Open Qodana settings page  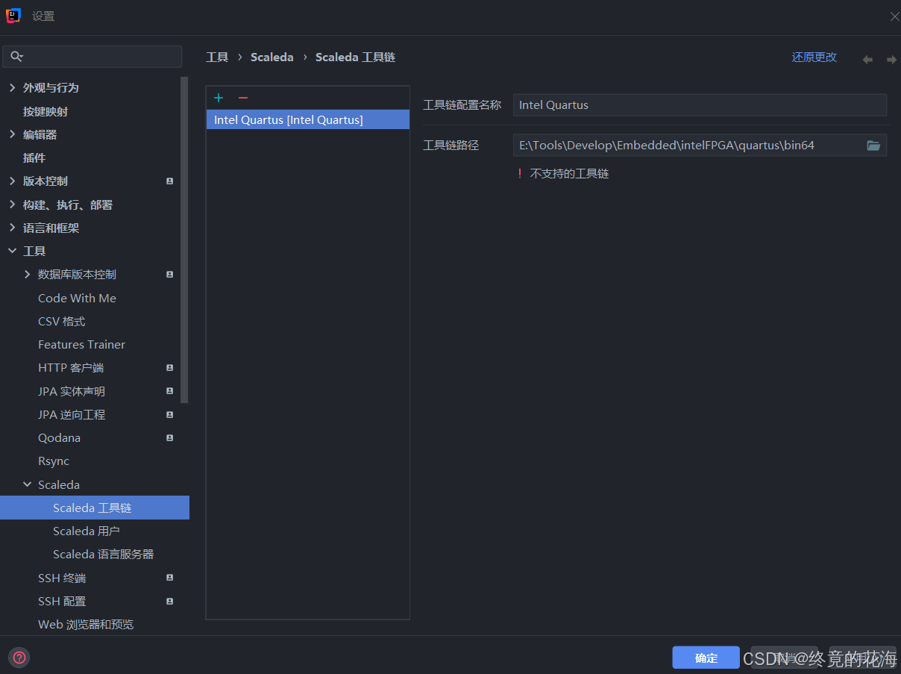pyautogui.click(x=59, y=438)
